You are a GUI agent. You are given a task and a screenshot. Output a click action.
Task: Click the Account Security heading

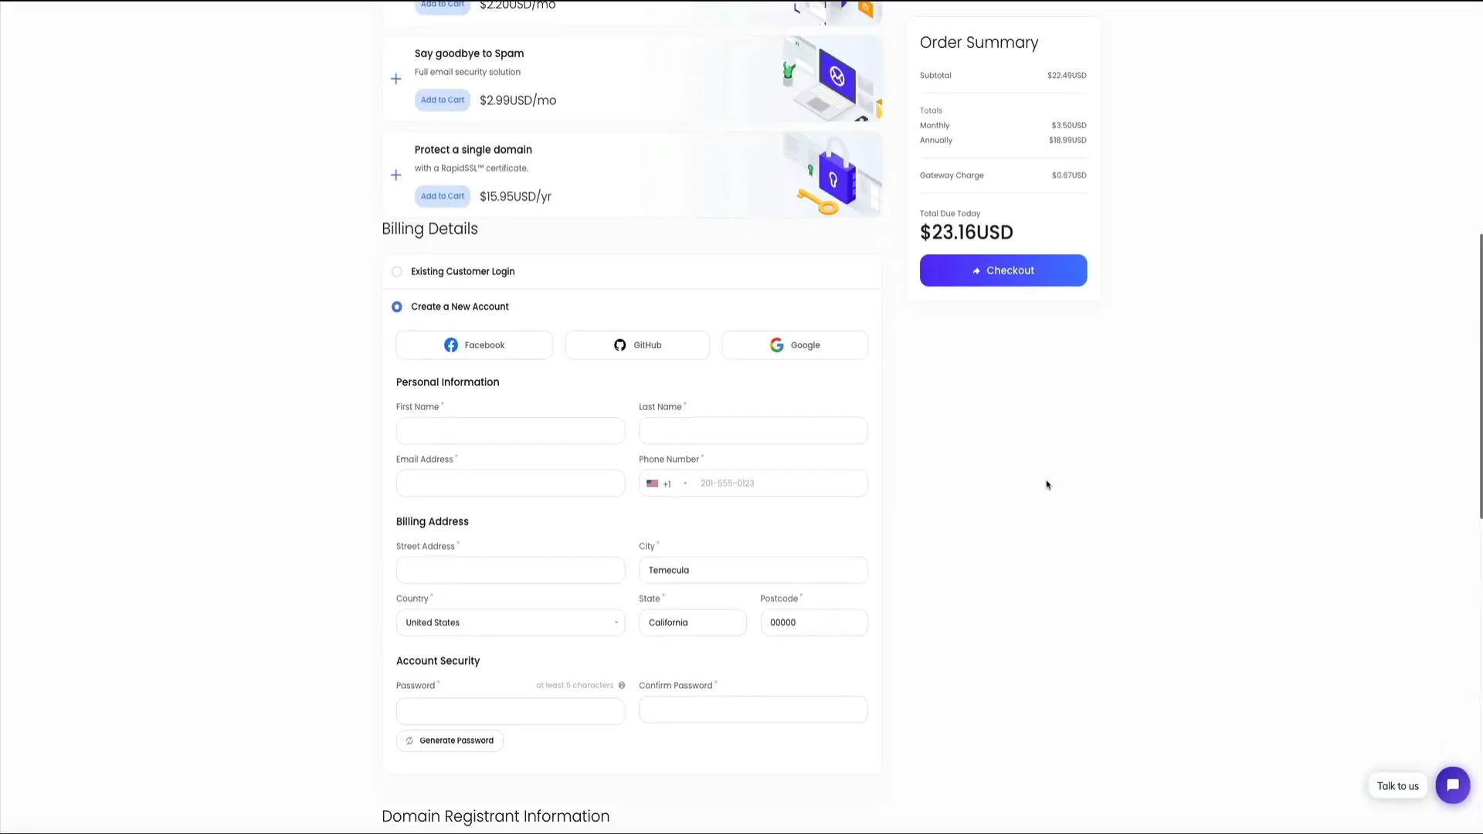pos(438,661)
